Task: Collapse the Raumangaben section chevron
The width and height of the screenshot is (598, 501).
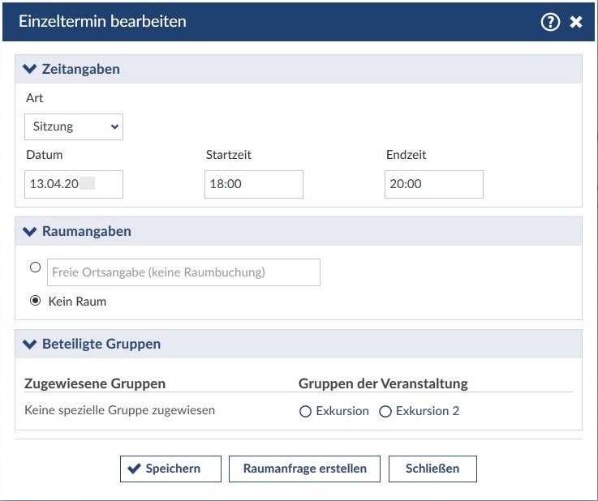Action: click(31, 231)
